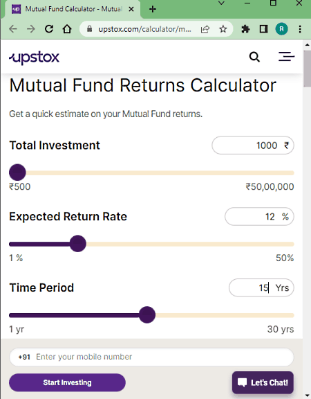
Task: Open Chrome three-dot menu
Action: [300, 29]
